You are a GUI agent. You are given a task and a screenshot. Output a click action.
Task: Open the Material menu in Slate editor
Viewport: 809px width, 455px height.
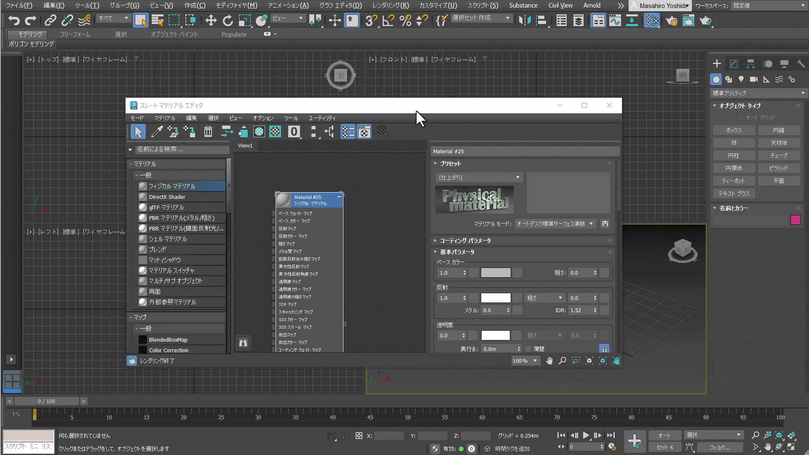[164, 118]
